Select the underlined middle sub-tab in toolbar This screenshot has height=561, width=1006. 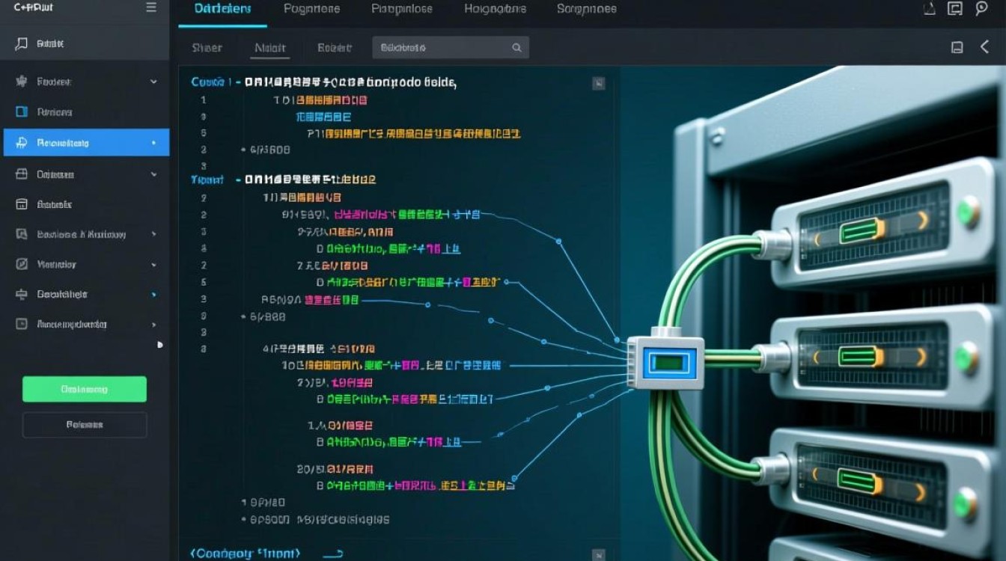[270, 48]
